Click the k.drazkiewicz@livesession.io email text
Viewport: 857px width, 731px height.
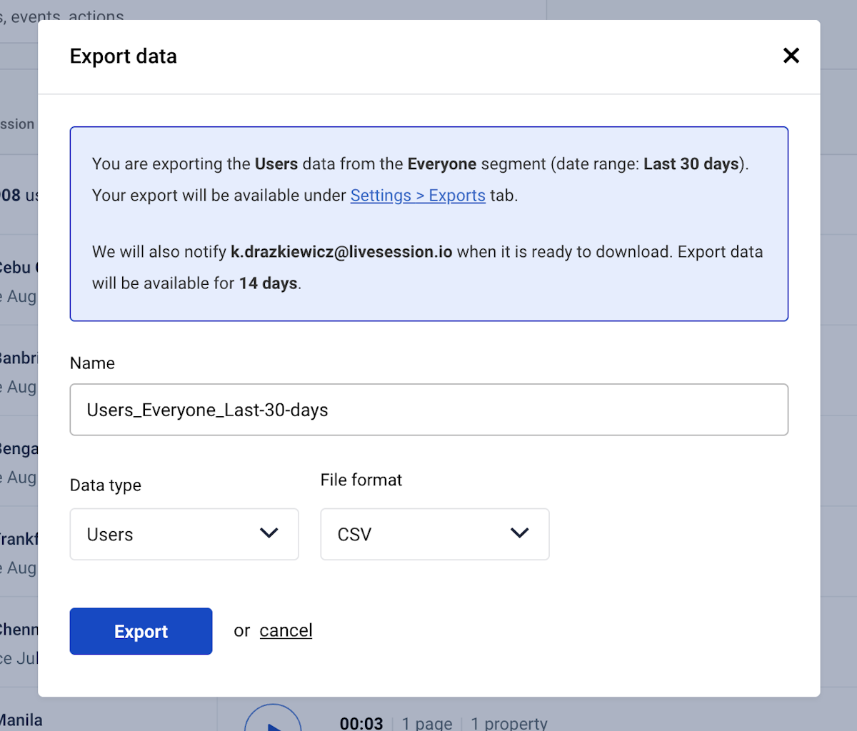tap(341, 252)
